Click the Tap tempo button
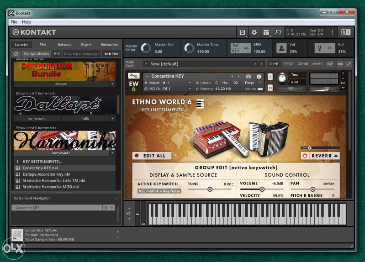The image size is (365, 262). (246, 48)
